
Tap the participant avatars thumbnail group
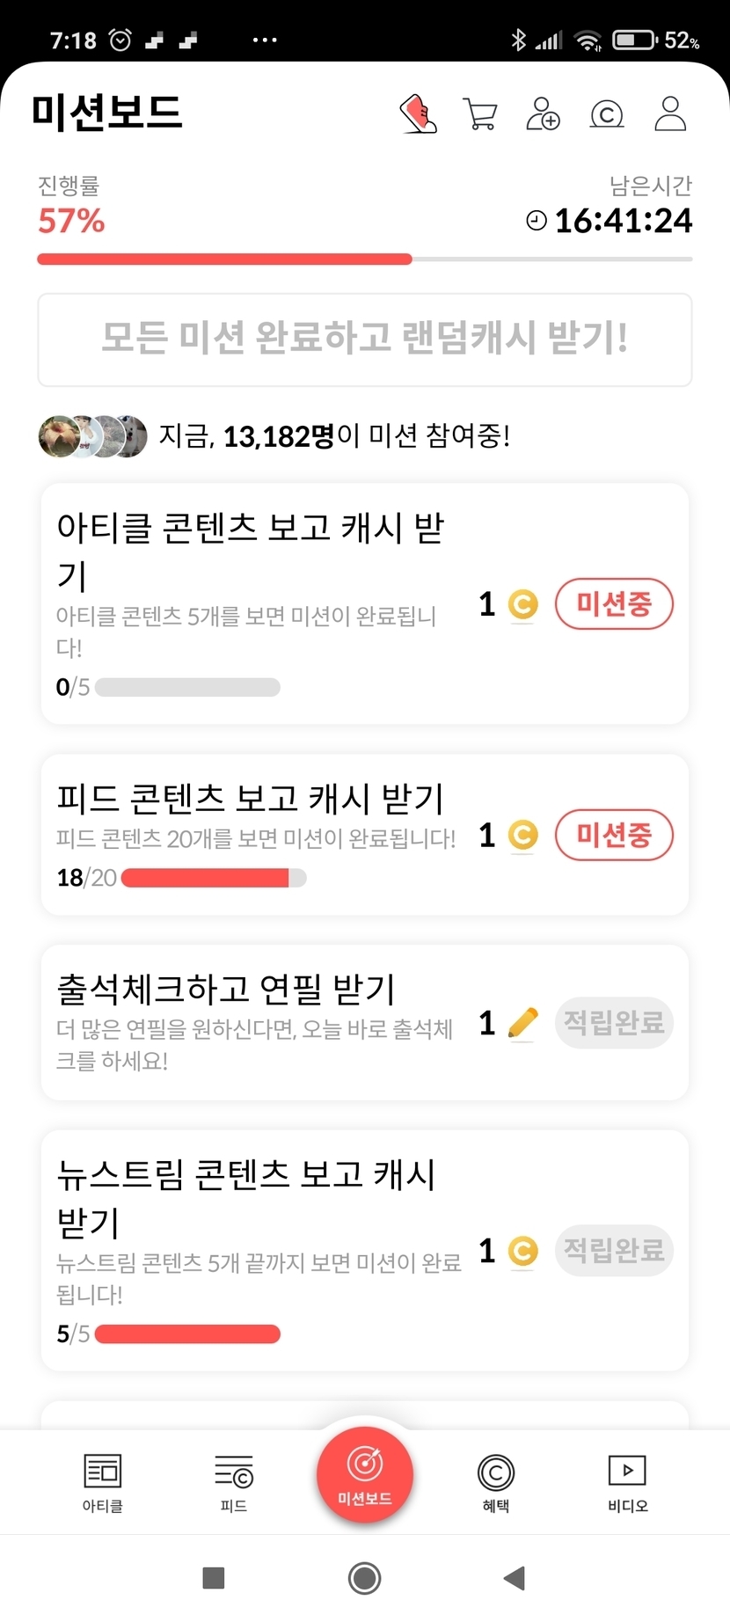tap(93, 436)
